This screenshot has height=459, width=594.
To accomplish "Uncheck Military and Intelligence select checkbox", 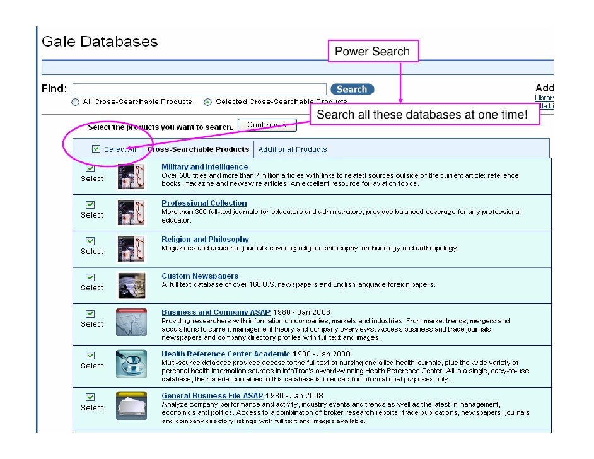I will pos(90,168).
